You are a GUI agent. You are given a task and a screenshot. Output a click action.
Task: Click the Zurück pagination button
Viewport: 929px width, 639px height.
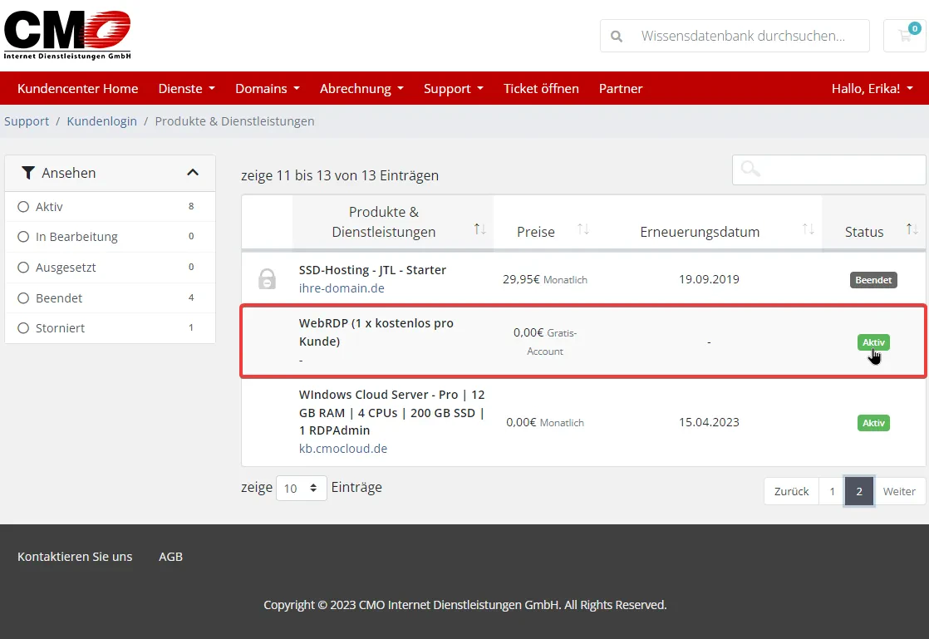(792, 492)
